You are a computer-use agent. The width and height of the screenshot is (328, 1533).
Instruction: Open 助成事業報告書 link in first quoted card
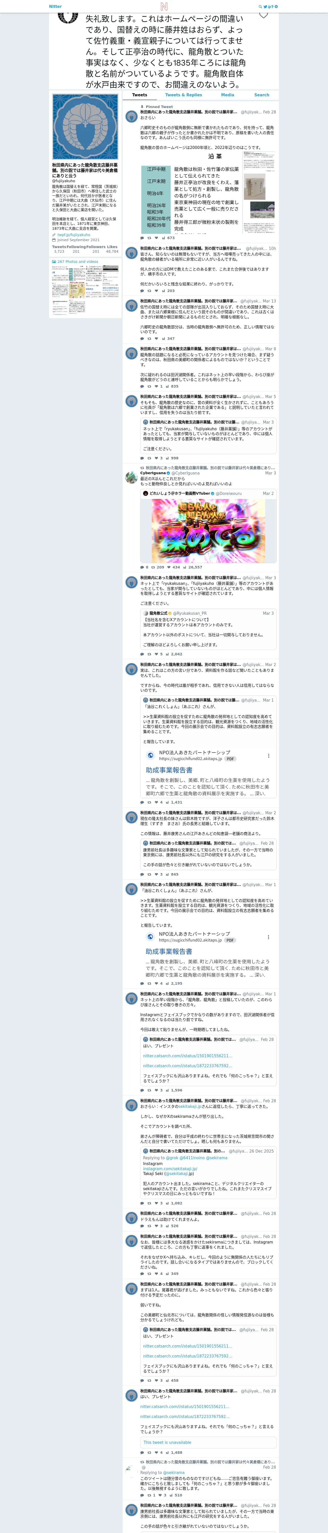(x=169, y=770)
